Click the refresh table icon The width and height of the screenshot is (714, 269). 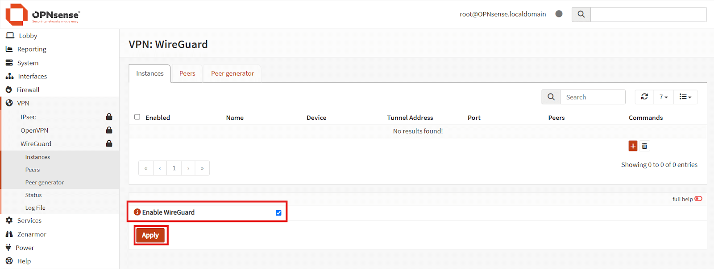[x=644, y=97]
